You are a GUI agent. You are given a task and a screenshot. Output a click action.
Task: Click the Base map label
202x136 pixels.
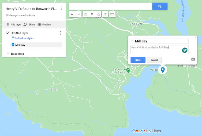[18, 54]
